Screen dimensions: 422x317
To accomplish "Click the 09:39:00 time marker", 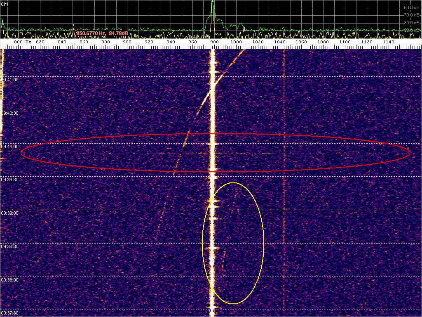I will pos(10,213).
